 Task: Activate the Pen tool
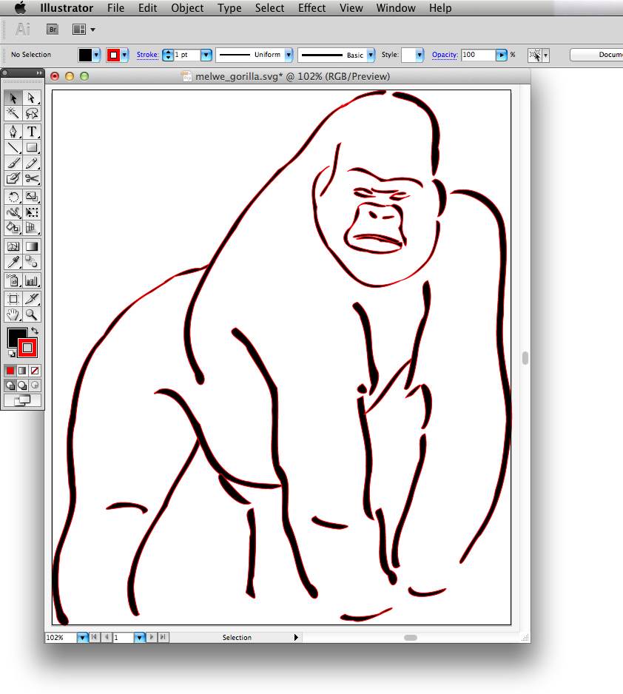(13, 132)
